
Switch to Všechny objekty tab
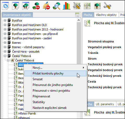coord(106,15)
